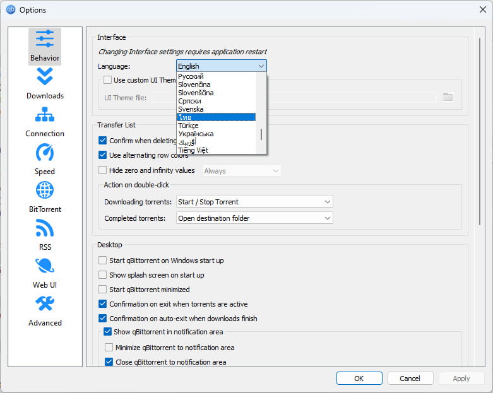Open the Web UI planet icon
The height and width of the screenshot is (393, 493).
45,266
